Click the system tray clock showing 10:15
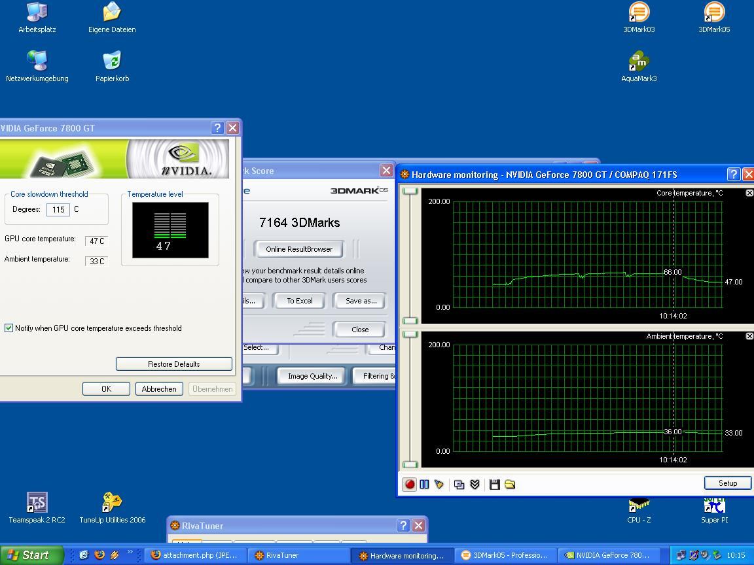This screenshot has width=754, height=565. pos(736,555)
